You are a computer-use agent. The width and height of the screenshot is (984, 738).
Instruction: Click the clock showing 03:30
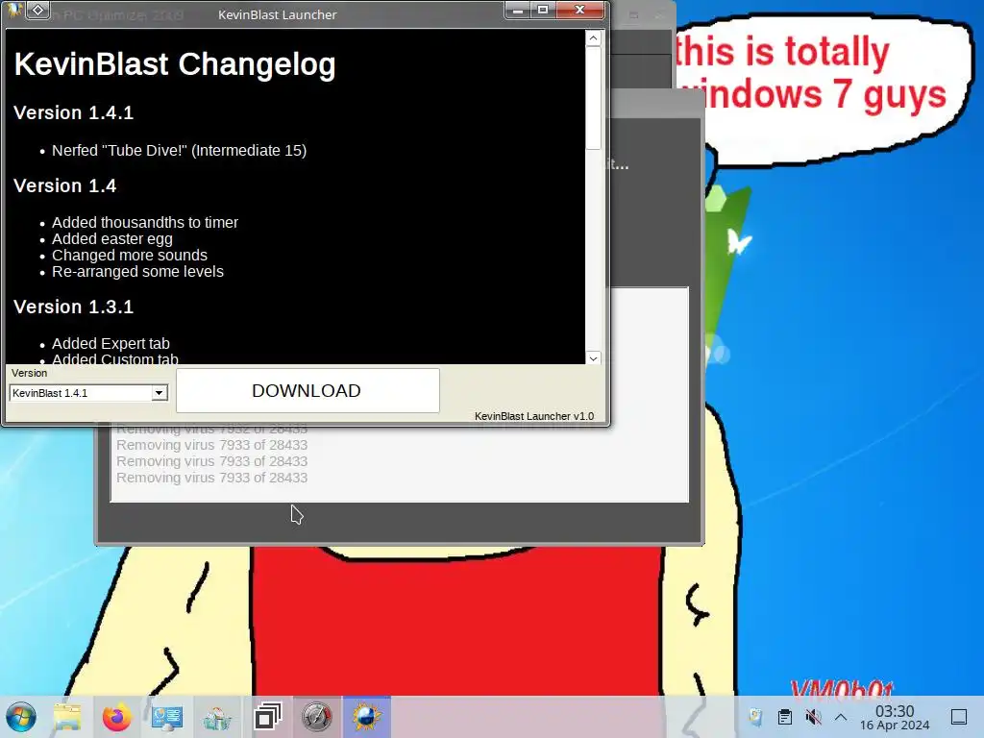895,717
